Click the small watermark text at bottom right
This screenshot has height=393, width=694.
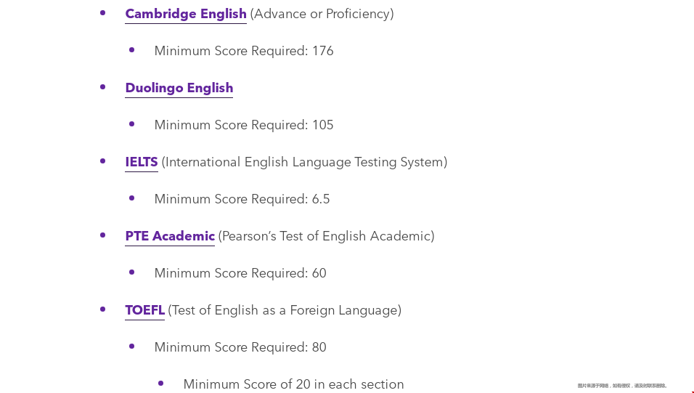pos(622,386)
